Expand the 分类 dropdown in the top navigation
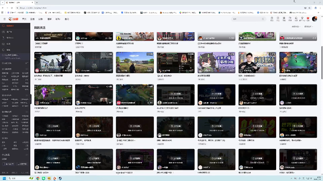The image size is (323, 181). (x=40, y=19)
